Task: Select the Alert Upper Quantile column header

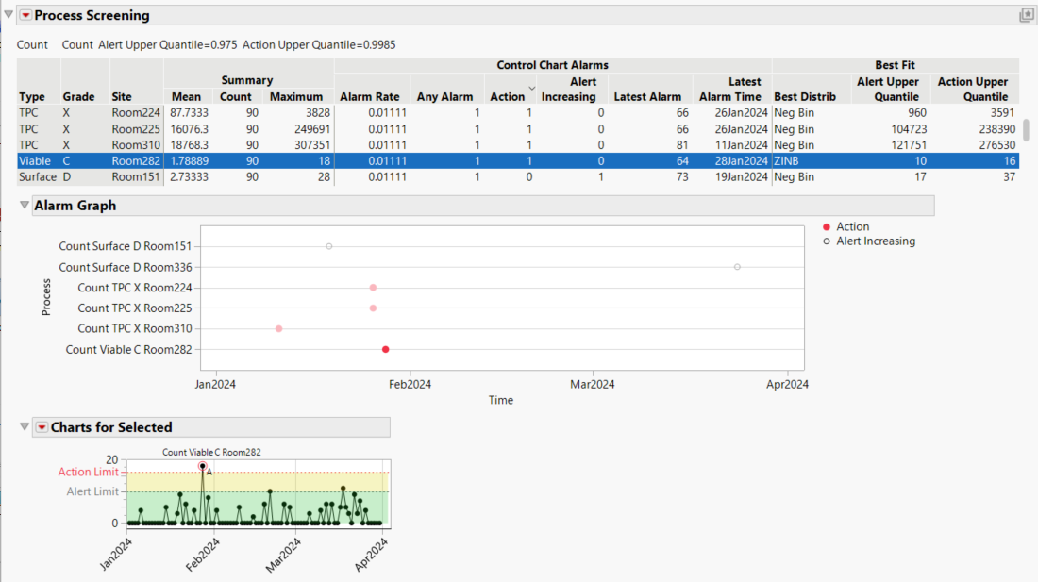Action: click(x=888, y=90)
